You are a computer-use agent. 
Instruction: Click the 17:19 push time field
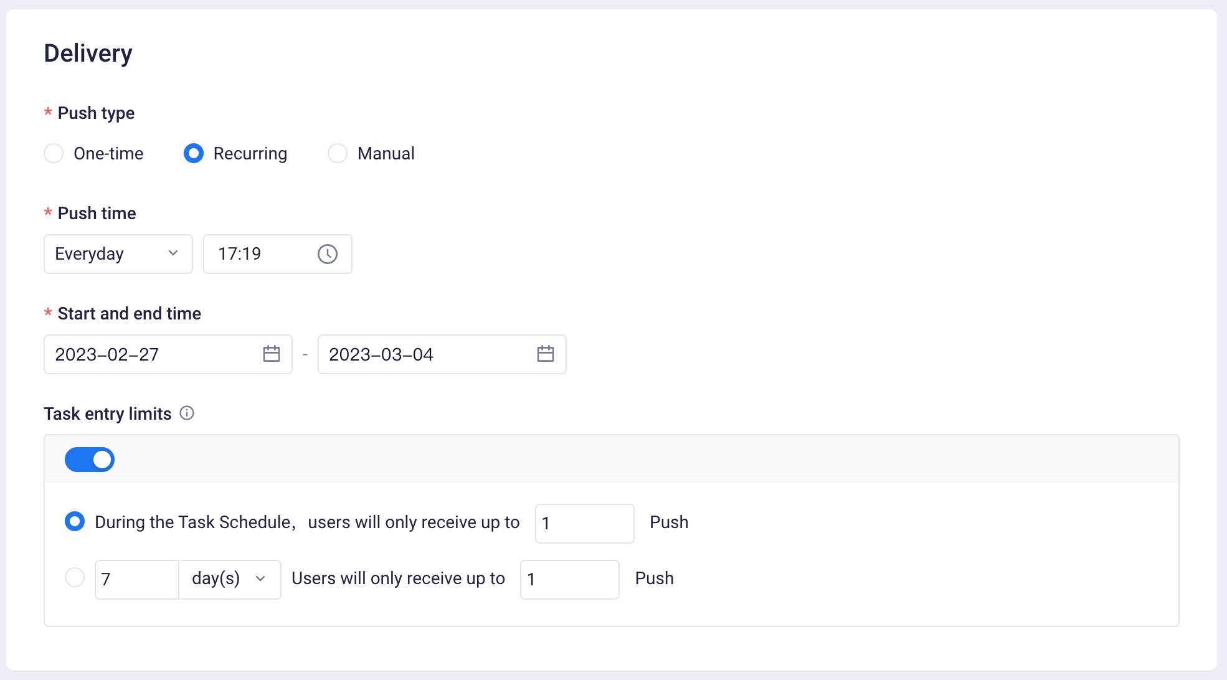(x=262, y=254)
